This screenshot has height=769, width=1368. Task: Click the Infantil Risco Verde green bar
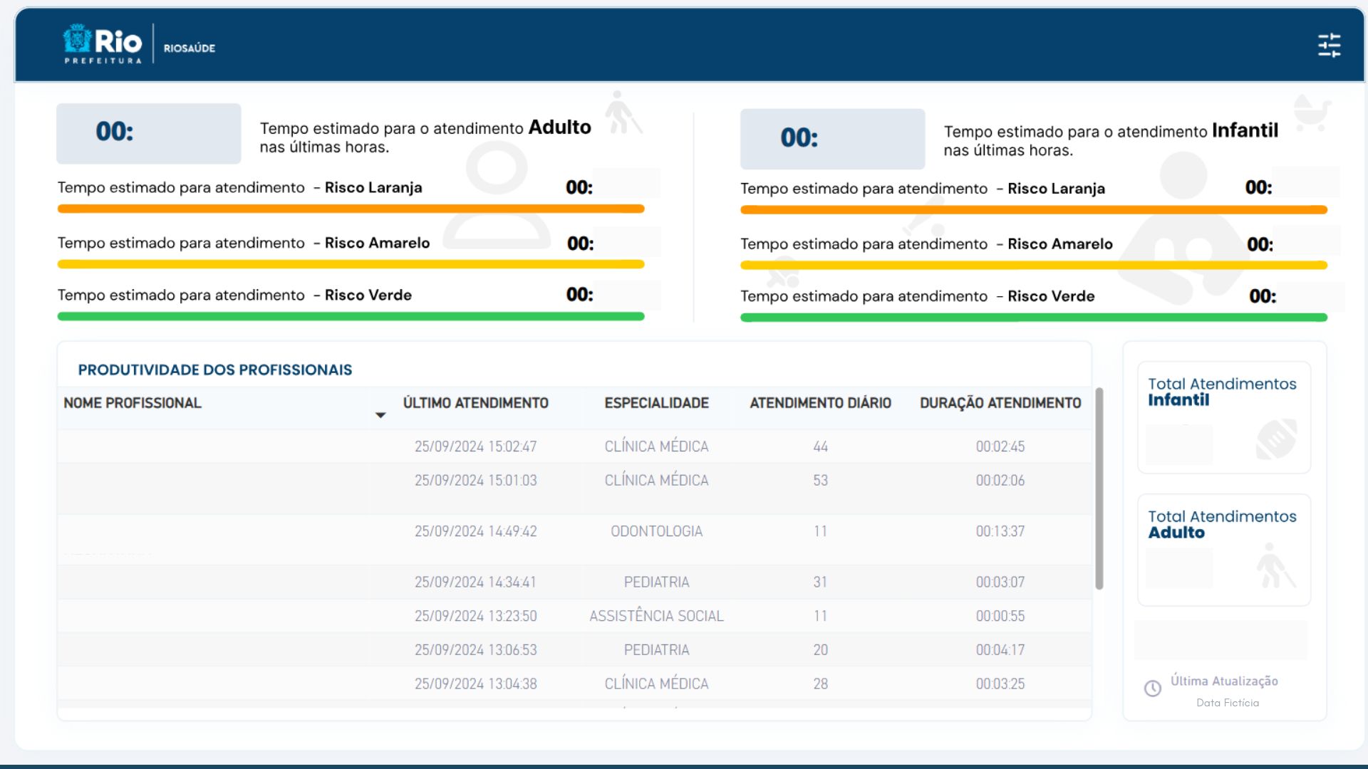coord(1033,318)
